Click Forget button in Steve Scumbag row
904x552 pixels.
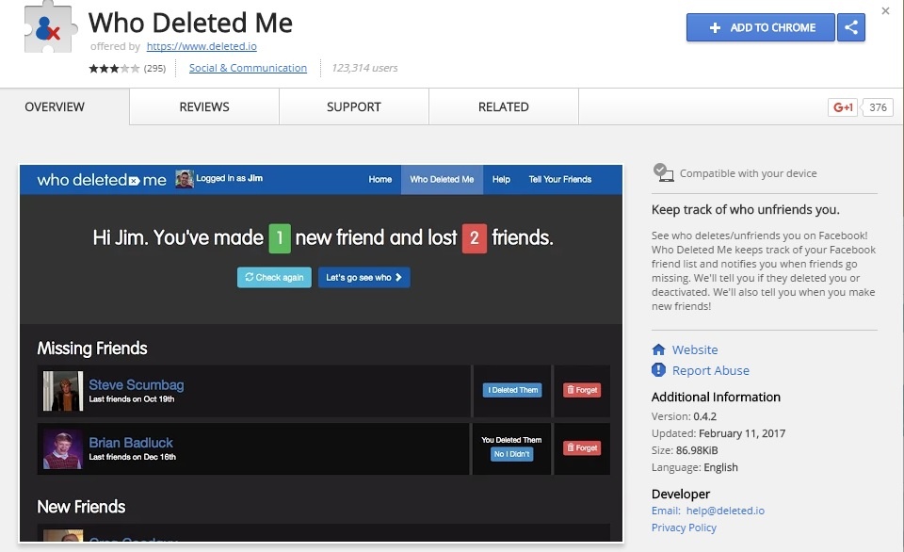point(582,390)
